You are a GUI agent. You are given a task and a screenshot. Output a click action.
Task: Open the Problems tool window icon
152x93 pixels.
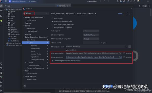tap(1, 86)
